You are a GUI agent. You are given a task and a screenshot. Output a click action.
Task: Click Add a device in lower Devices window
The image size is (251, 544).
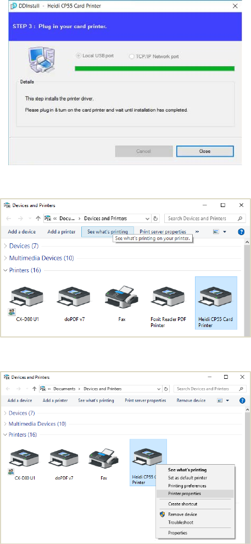20,400
